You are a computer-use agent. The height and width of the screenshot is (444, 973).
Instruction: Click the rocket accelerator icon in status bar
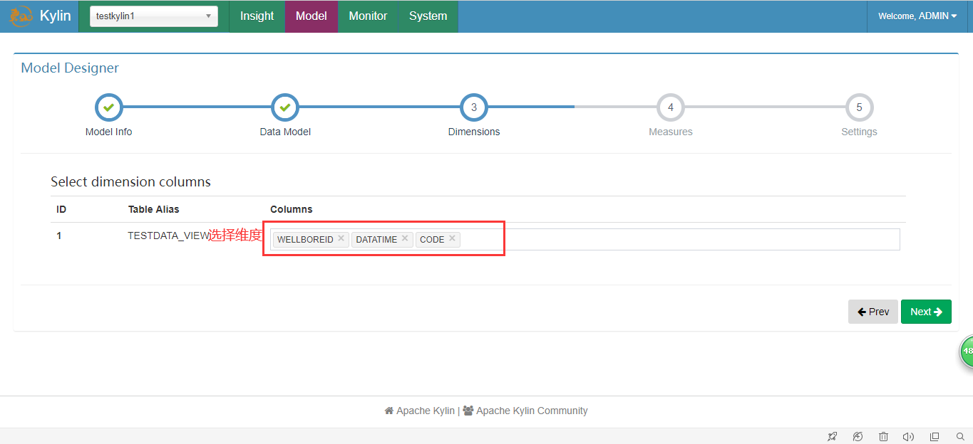[832, 436]
